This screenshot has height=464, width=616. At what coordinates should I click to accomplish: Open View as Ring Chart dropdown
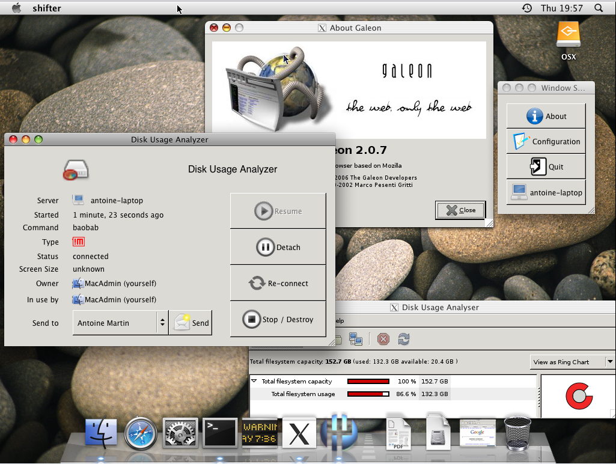click(572, 362)
